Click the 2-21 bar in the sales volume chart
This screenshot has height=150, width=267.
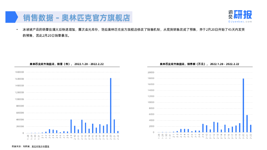click(114, 126)
